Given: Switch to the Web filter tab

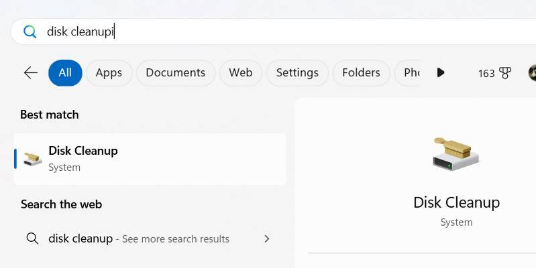Looking at the screenshot, I should pos(240,72).
